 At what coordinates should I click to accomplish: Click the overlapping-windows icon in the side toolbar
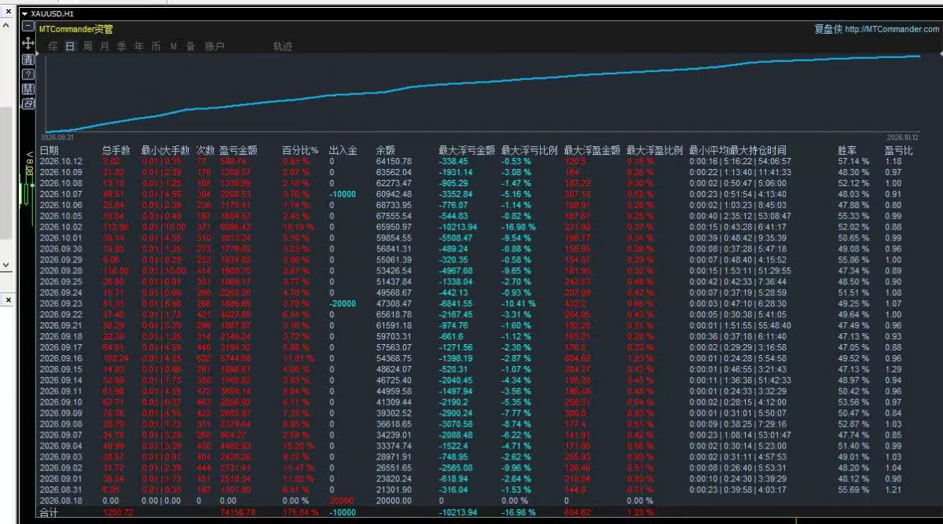(x=28, y=104)
